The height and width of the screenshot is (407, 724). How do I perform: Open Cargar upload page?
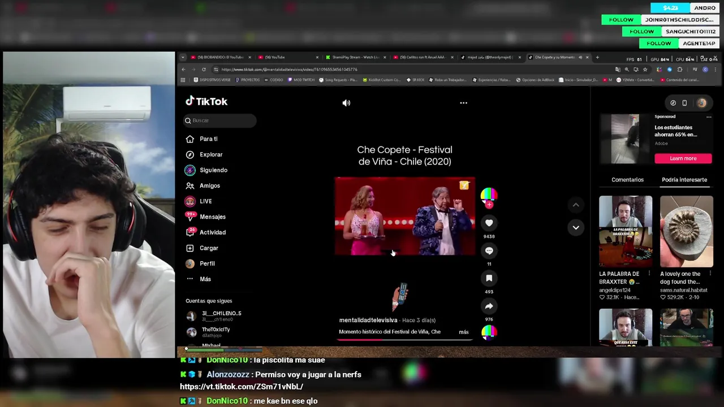[202, 248]
